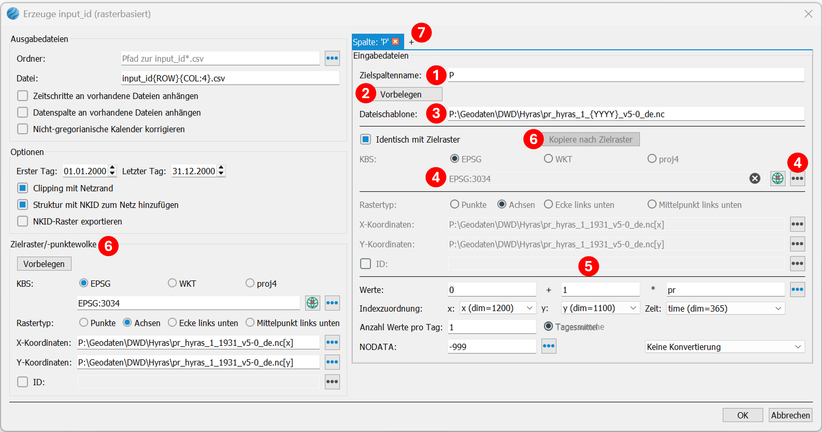Browse Zielraster X-Koordinaten file with dots button
Viewport: 822px width, 432px height.
tap(332, 342)
